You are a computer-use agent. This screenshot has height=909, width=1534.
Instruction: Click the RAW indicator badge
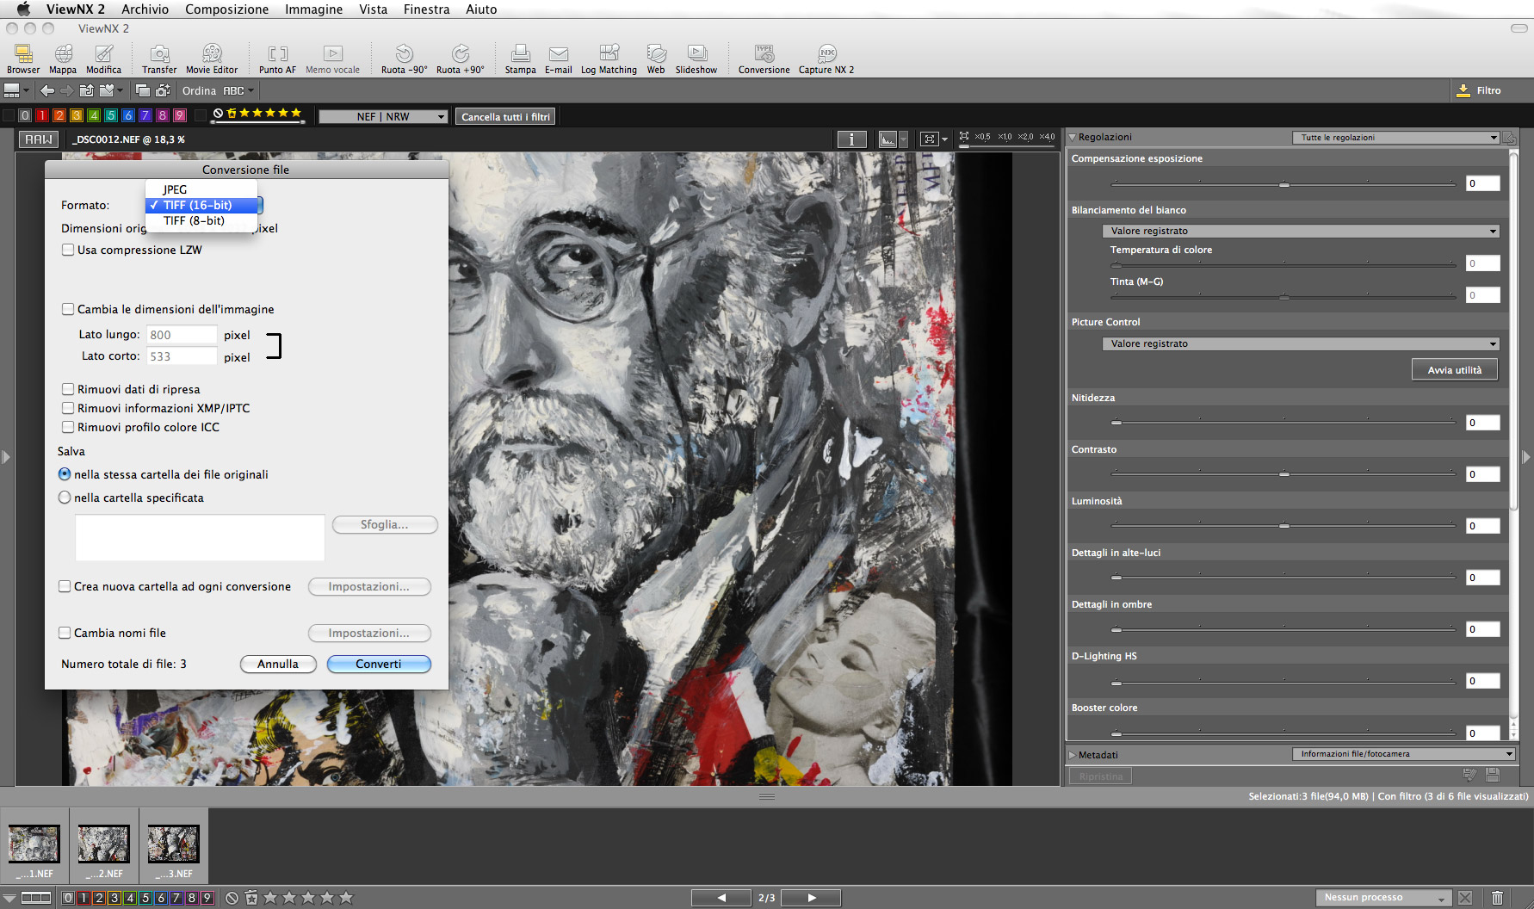coord(39,139)
